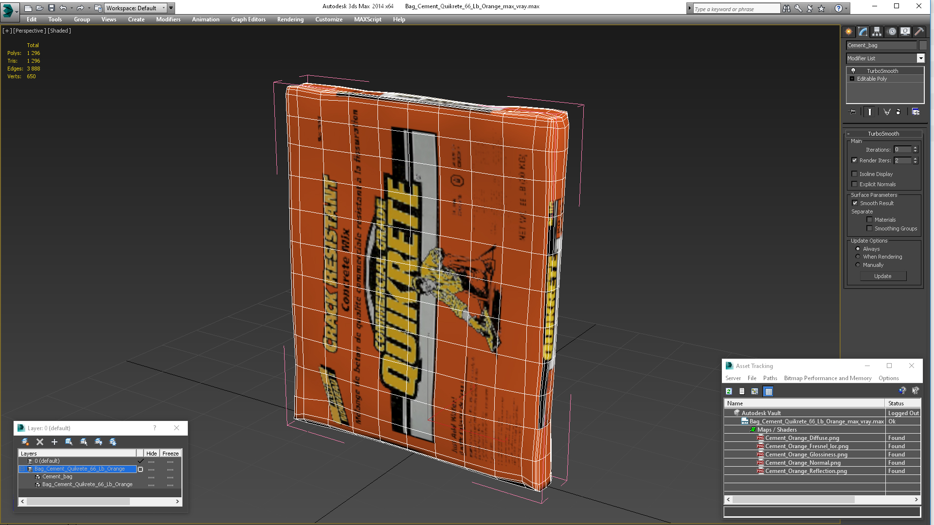The height and width of the screenshot is (525, 934).
Task: Click the object color swatch beside Cement_bag
Action: pyautogui.click(x=923, y=45)
